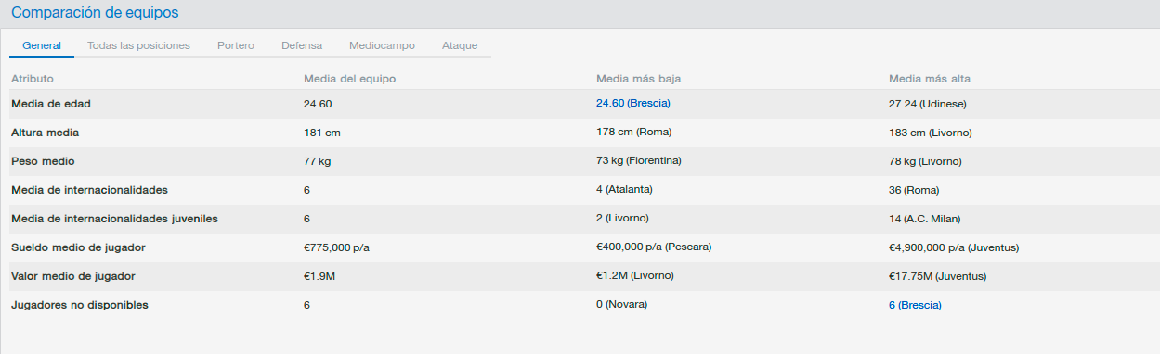1160x354 pixels.
Task: Click the Comparación de equipos heading
Action: pyautogui.click(x=95, y=13)
